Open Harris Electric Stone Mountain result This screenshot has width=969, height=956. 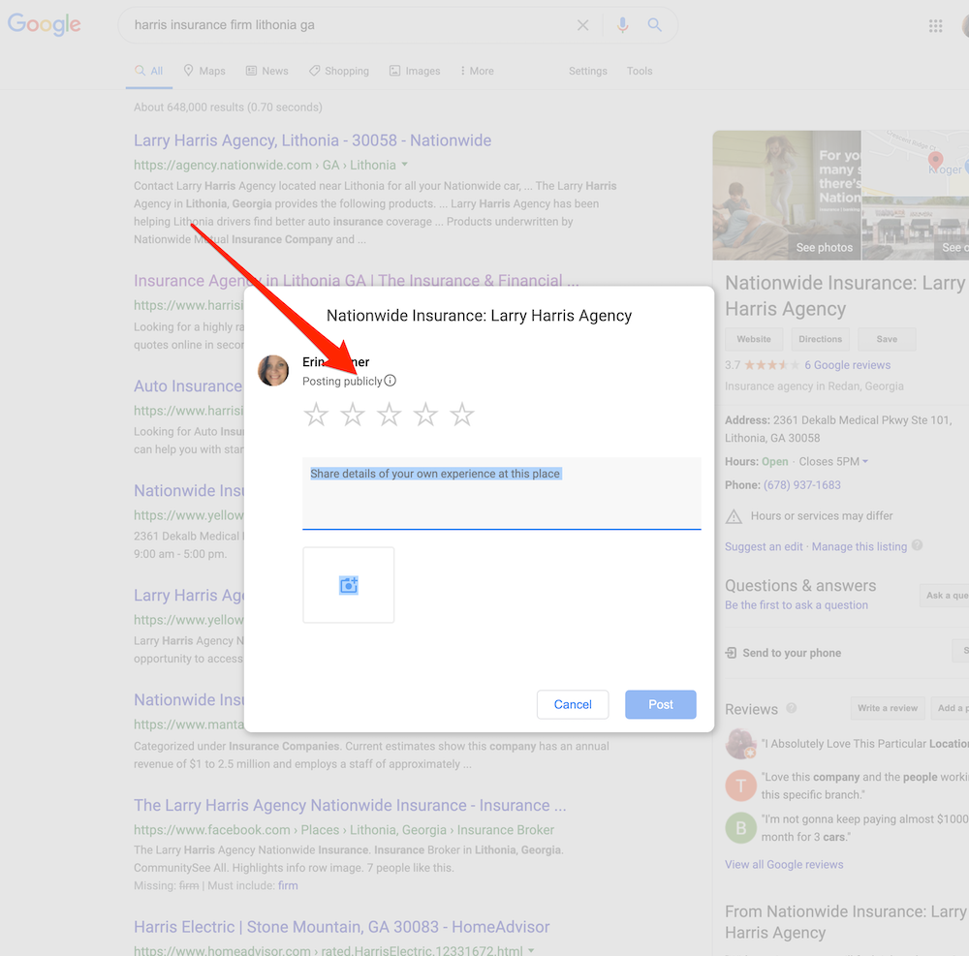[341, 927]
